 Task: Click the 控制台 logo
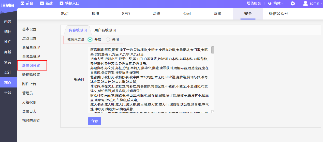pos(8,5)
